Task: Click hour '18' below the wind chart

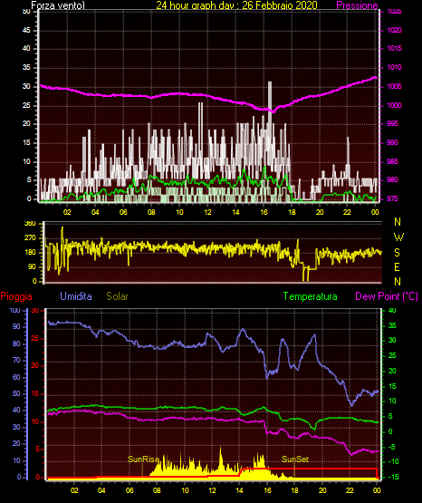Action: pyautogui.click(x=292, y=212)
